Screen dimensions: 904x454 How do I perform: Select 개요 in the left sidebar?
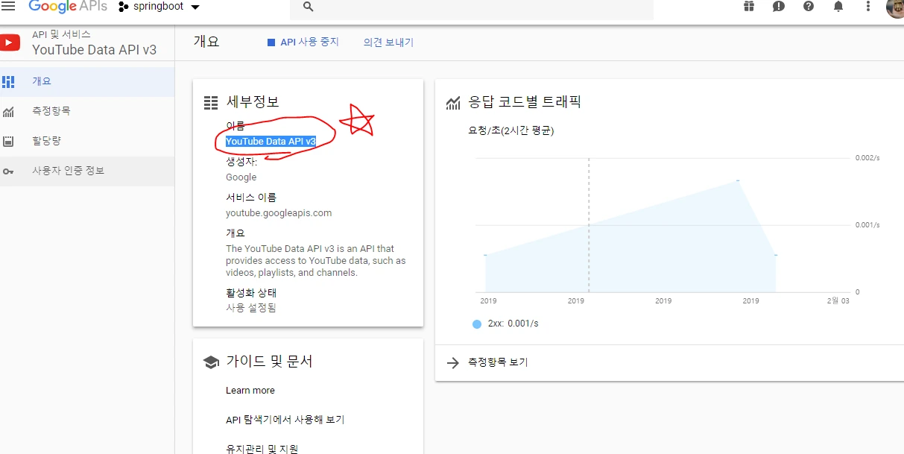click(87, 81)
